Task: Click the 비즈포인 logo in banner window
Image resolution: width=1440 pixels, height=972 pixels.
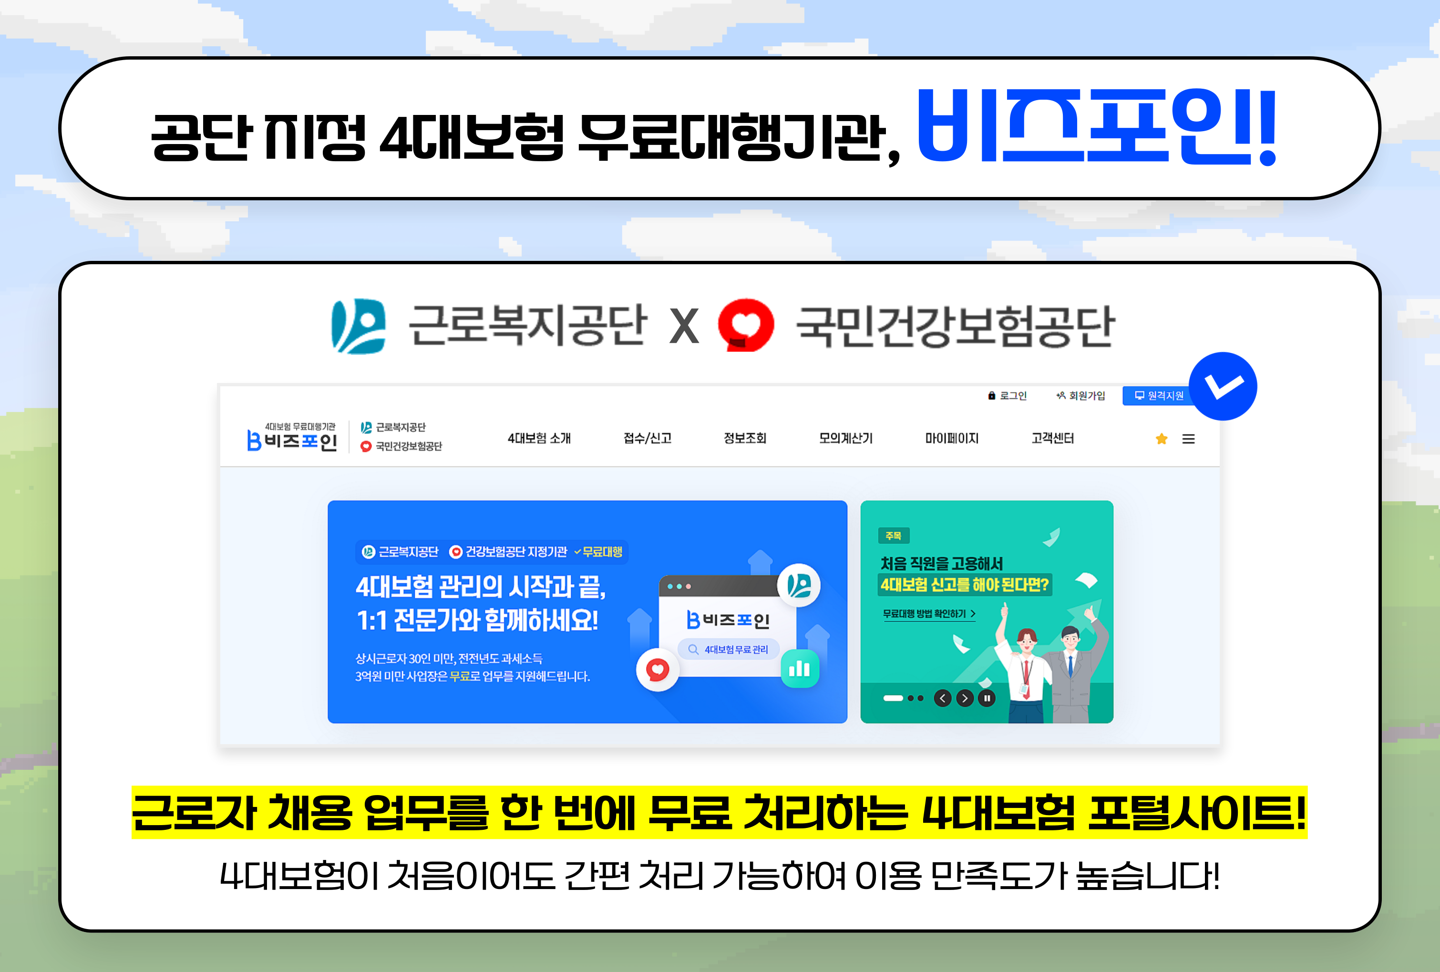Action: [728, 619]
